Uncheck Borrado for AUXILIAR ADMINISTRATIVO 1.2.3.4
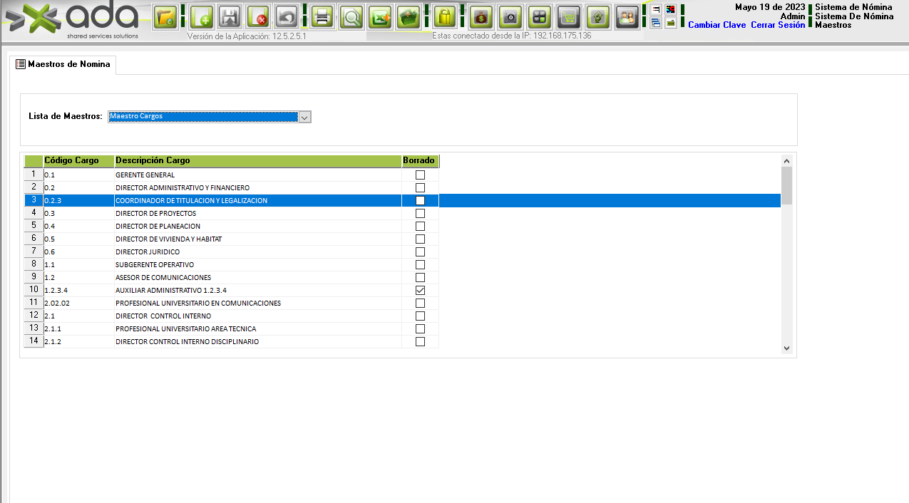 (420, 291)
